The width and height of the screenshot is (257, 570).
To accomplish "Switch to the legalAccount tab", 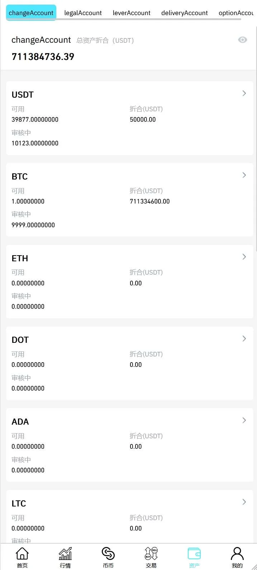I will tap(83, 13).
